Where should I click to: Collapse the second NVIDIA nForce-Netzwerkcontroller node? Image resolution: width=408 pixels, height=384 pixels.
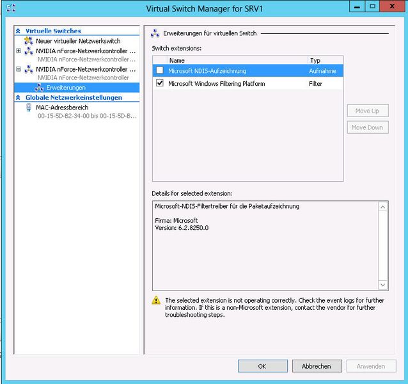(x=19, y=69)
